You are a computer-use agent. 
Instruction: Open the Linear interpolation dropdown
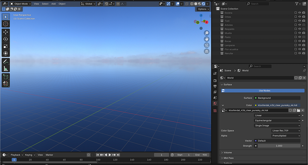tap(277, 116)
